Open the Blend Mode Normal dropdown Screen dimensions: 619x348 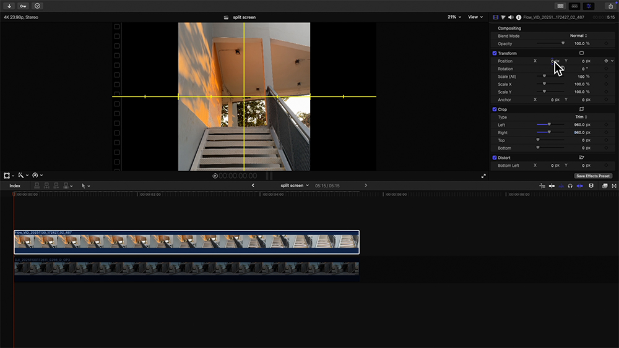(x=578, y=36)
